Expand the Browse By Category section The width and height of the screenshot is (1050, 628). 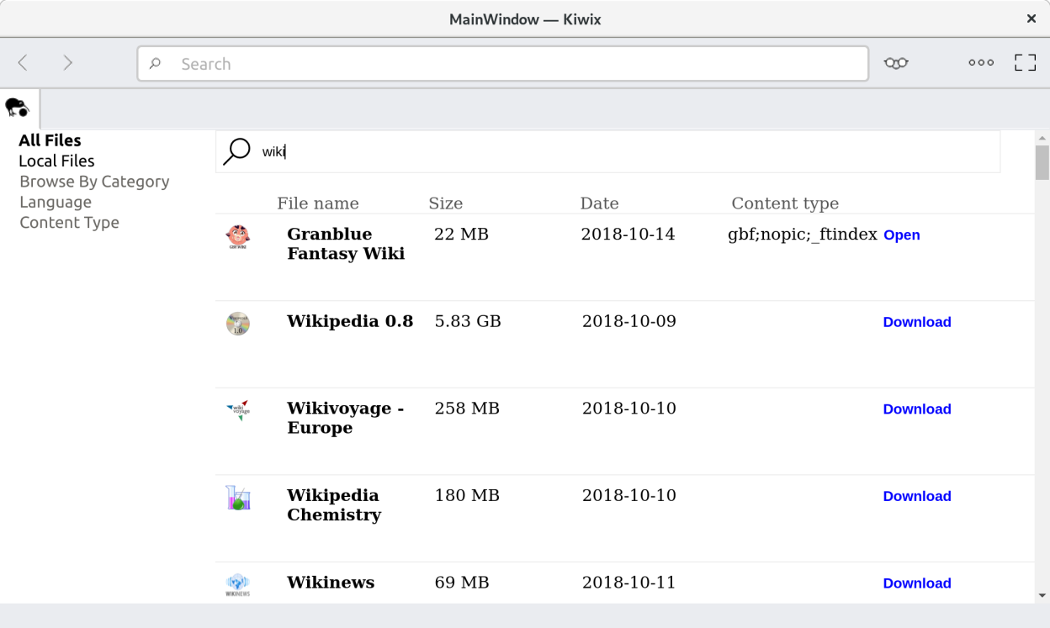coord(94,182)
